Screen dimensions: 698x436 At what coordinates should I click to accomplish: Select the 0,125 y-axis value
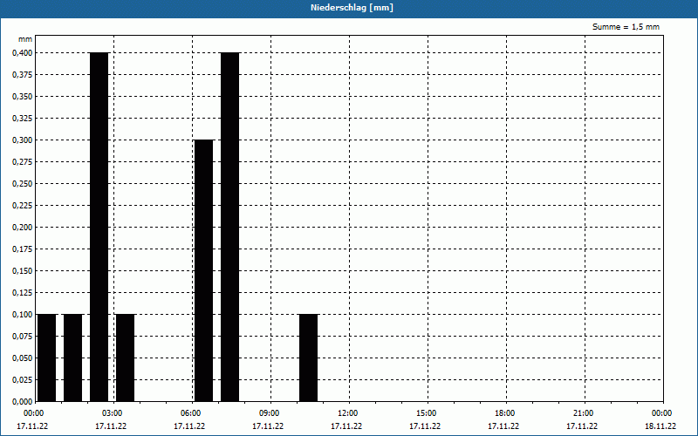pos(23,293)
